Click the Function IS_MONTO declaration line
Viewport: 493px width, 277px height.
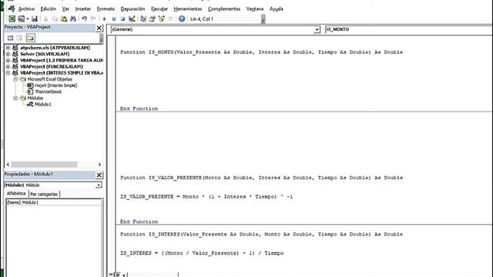click(x=261, y=52)
